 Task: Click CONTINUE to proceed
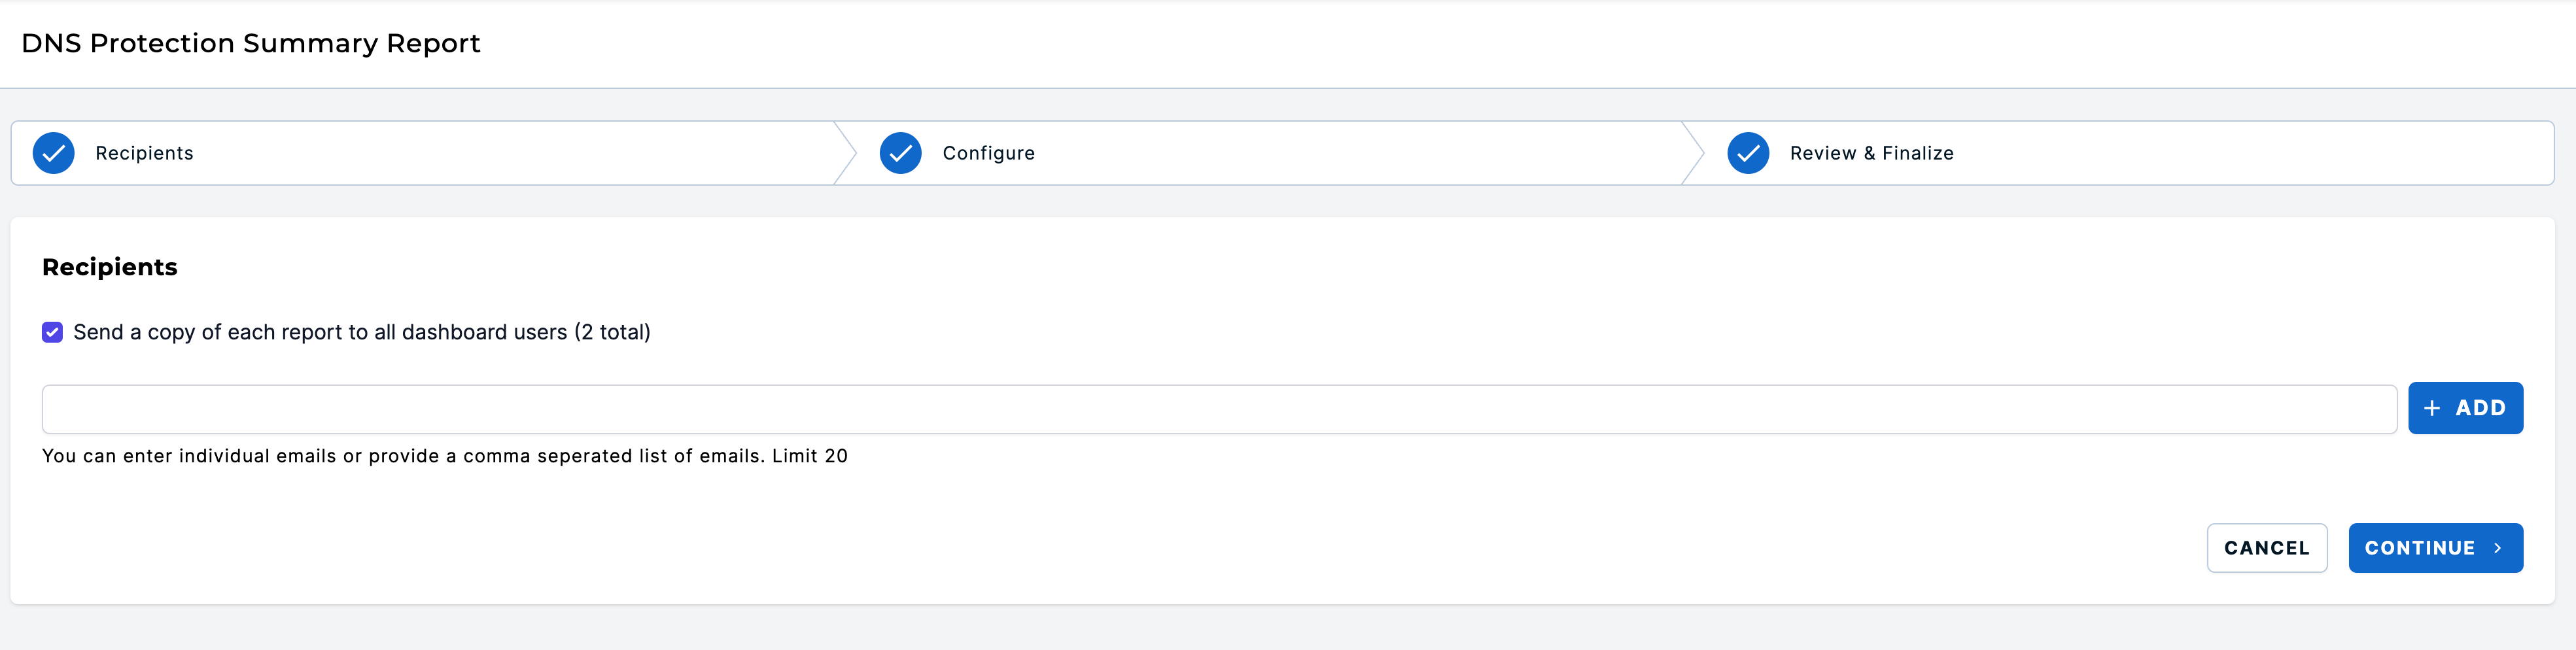pos(2435,548)
